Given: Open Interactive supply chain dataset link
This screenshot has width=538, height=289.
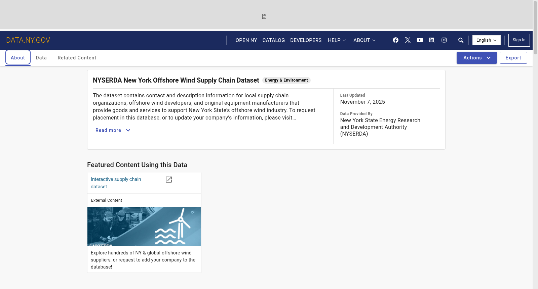Looking at the screenshot, I should (x=116, y=183).
